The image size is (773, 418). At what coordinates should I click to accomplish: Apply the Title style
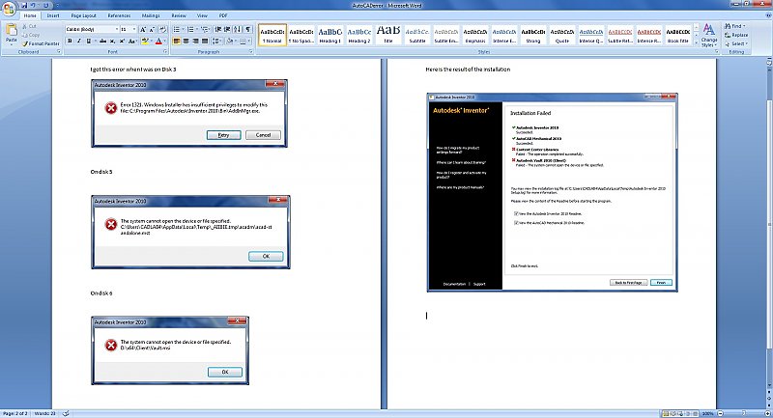point(388,35)
